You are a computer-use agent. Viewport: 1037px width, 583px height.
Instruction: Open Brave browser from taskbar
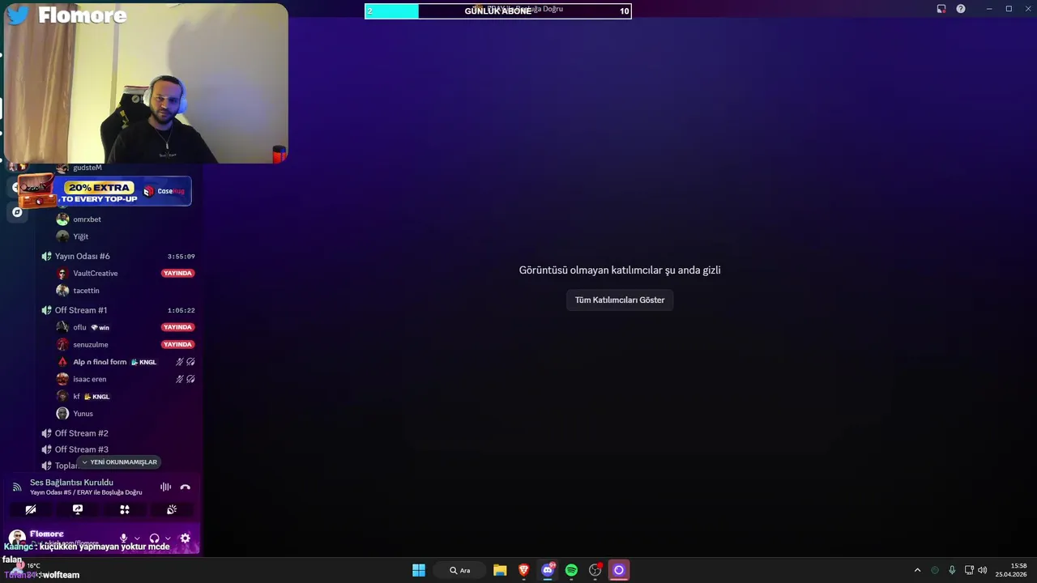[524, 570]
